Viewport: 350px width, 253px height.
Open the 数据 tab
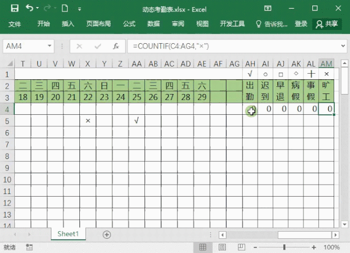point(153,23)
